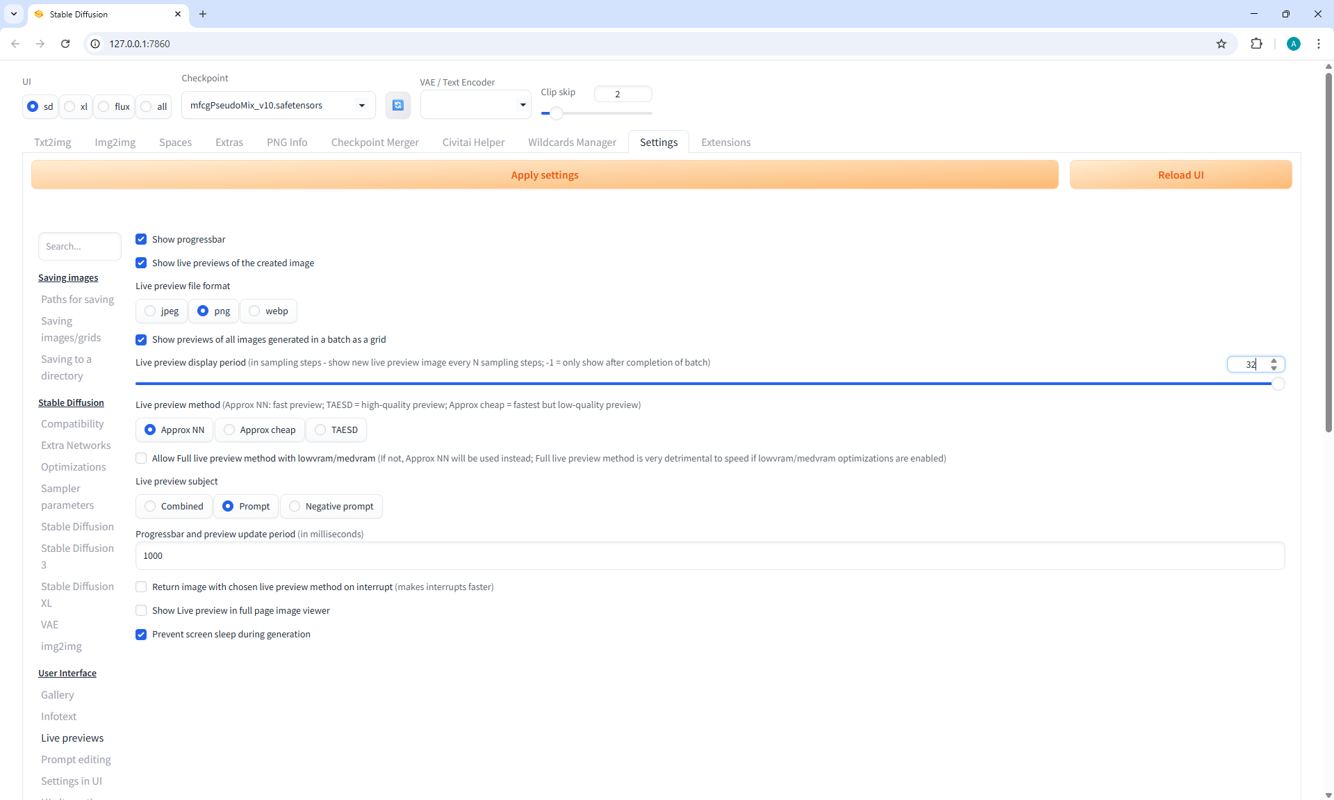
Task: View site information icon in address bar
Action: 96,44
